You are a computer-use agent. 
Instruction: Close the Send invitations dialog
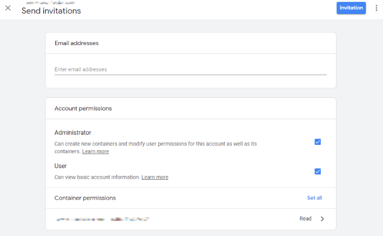(8, 8)
